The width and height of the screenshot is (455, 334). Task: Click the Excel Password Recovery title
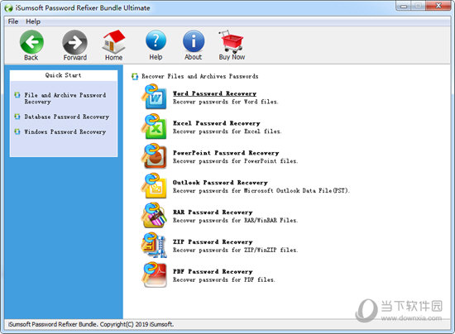coord(217,123)
